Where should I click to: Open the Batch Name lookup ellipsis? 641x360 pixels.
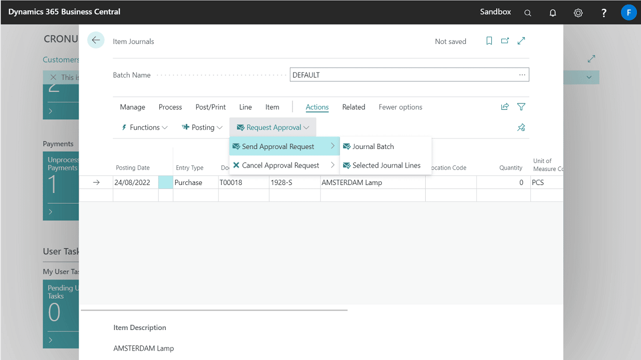(522, 75)
